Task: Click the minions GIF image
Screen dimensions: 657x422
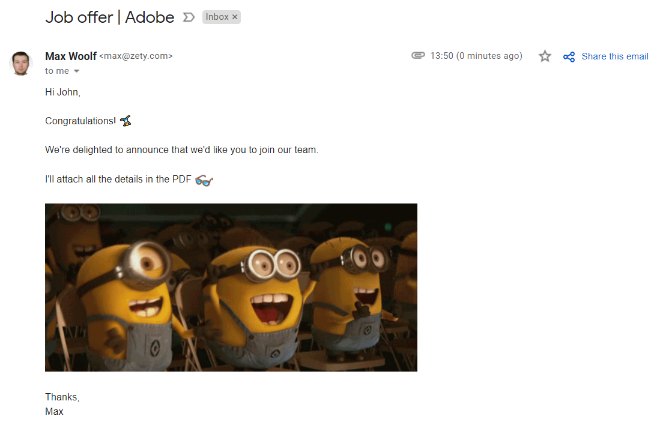Action: [231, 287]
